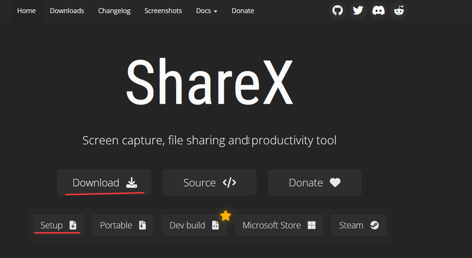Open the Screenshots page
The height and width of the screenshot is (258, 472).
tap(163, 11)
